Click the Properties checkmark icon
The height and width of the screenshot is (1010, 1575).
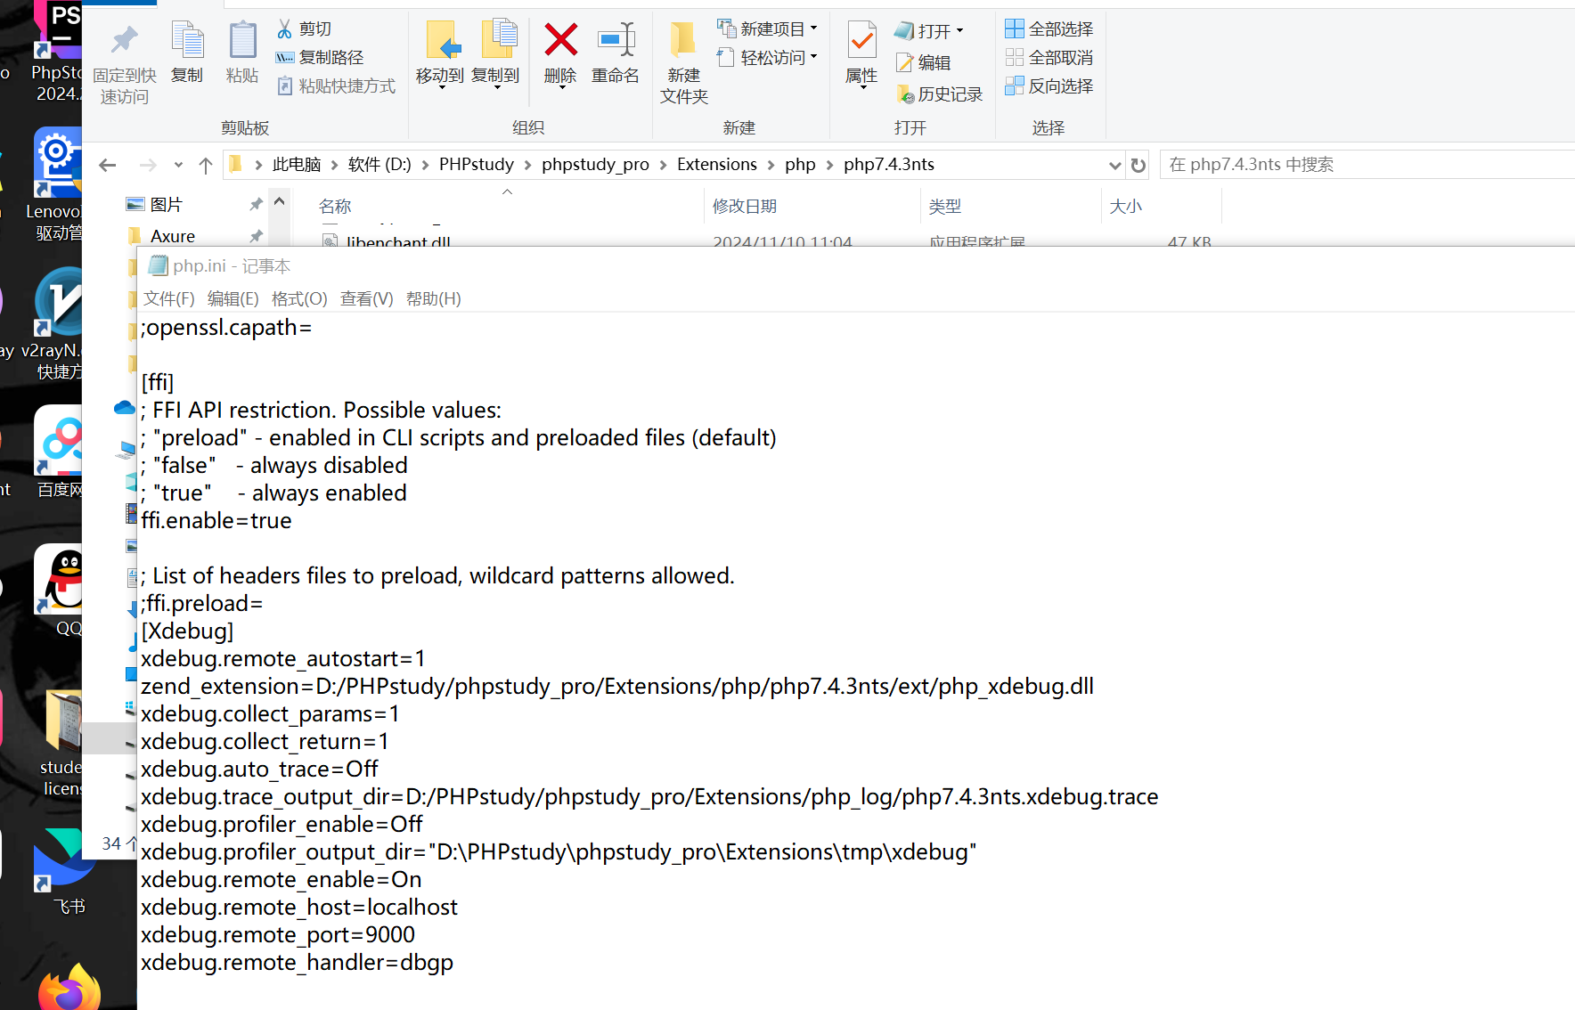(x=861, y=40)
